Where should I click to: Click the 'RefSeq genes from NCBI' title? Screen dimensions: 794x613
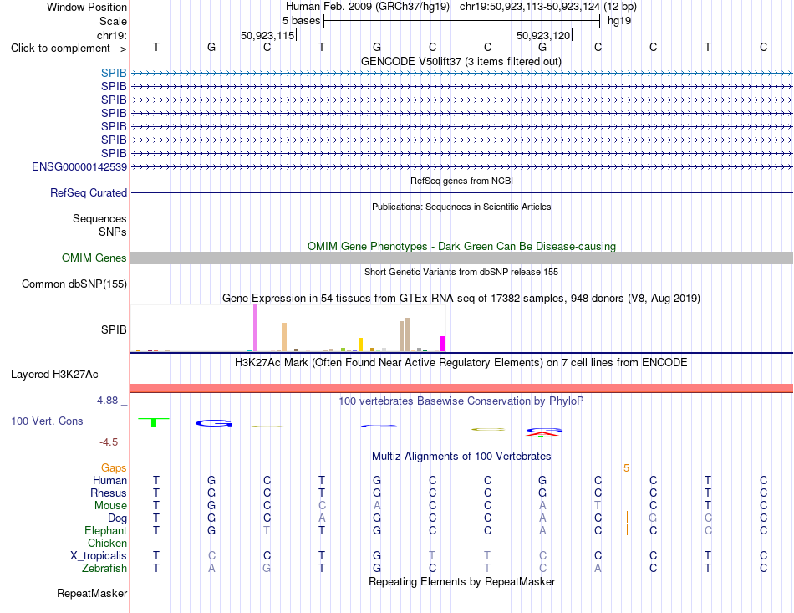tap(461, 181)
